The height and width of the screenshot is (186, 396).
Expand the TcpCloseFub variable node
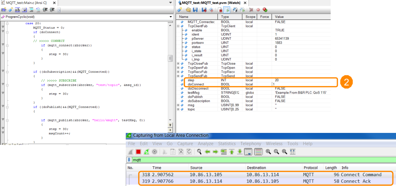(178, 64)
